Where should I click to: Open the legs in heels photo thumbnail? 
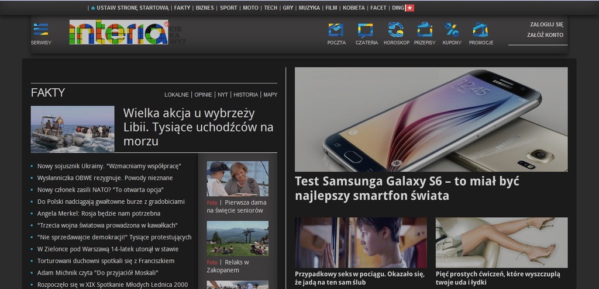pos(501,242)
